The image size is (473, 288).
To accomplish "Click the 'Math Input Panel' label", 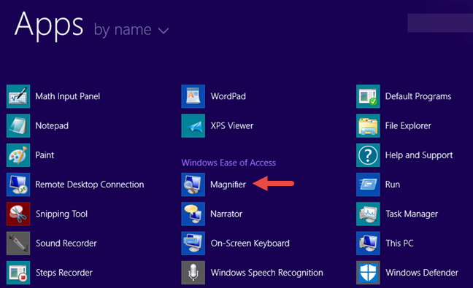I will pyautogui.click(x=68, y=96).
